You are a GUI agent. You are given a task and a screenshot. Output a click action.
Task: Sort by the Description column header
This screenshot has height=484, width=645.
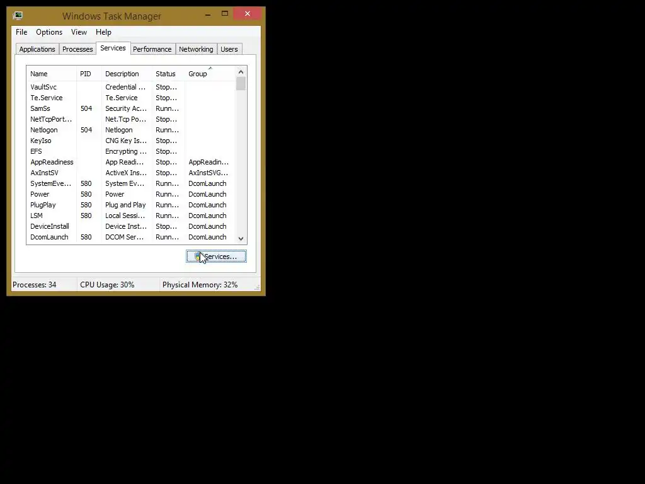coord(127,74)
